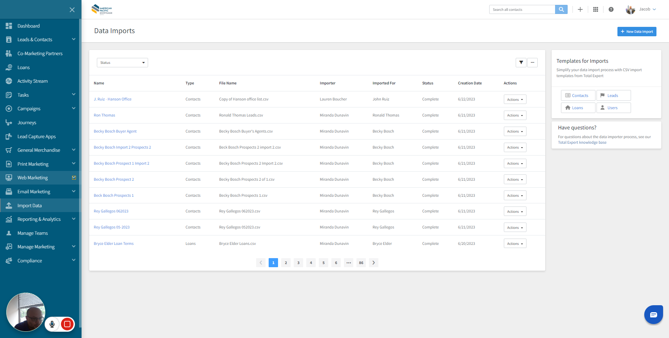Download the Loans import template

click(578, 108)
